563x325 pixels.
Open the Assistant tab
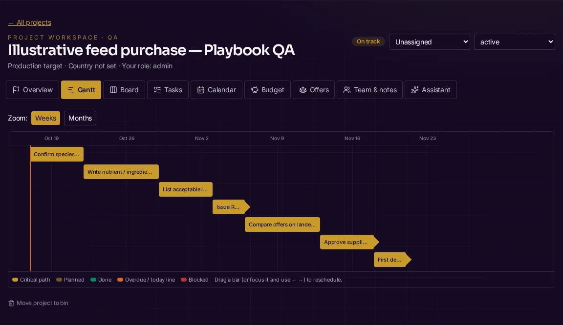[431, 90]
